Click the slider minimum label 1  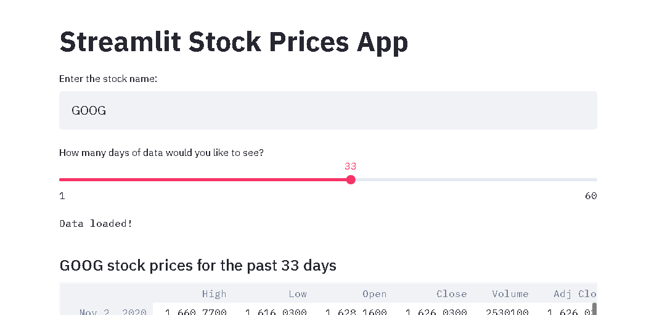coord(62,196)
